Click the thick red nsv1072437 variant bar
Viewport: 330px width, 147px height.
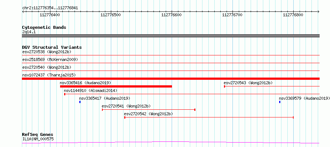pyautogui.click(x=171, y=79)
